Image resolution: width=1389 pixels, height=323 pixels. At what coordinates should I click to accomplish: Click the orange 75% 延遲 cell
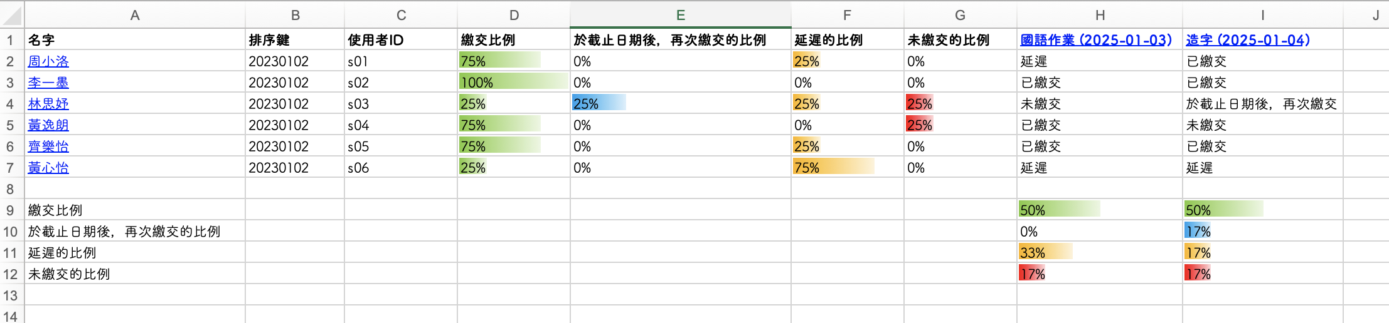click(x=846, y=168)
